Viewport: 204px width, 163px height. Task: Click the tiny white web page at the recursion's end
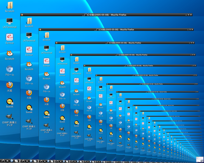199,159
